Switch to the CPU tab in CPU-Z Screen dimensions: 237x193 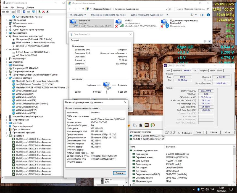(168, 71)
